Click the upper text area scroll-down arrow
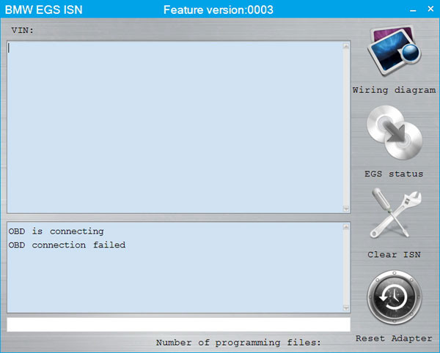This screenshot has width=440, height=353. [346, 209]
